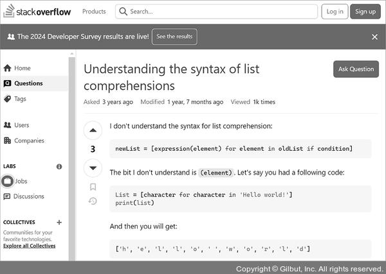Open the post activity history icon
386x274 pixels.
(93, 201)
